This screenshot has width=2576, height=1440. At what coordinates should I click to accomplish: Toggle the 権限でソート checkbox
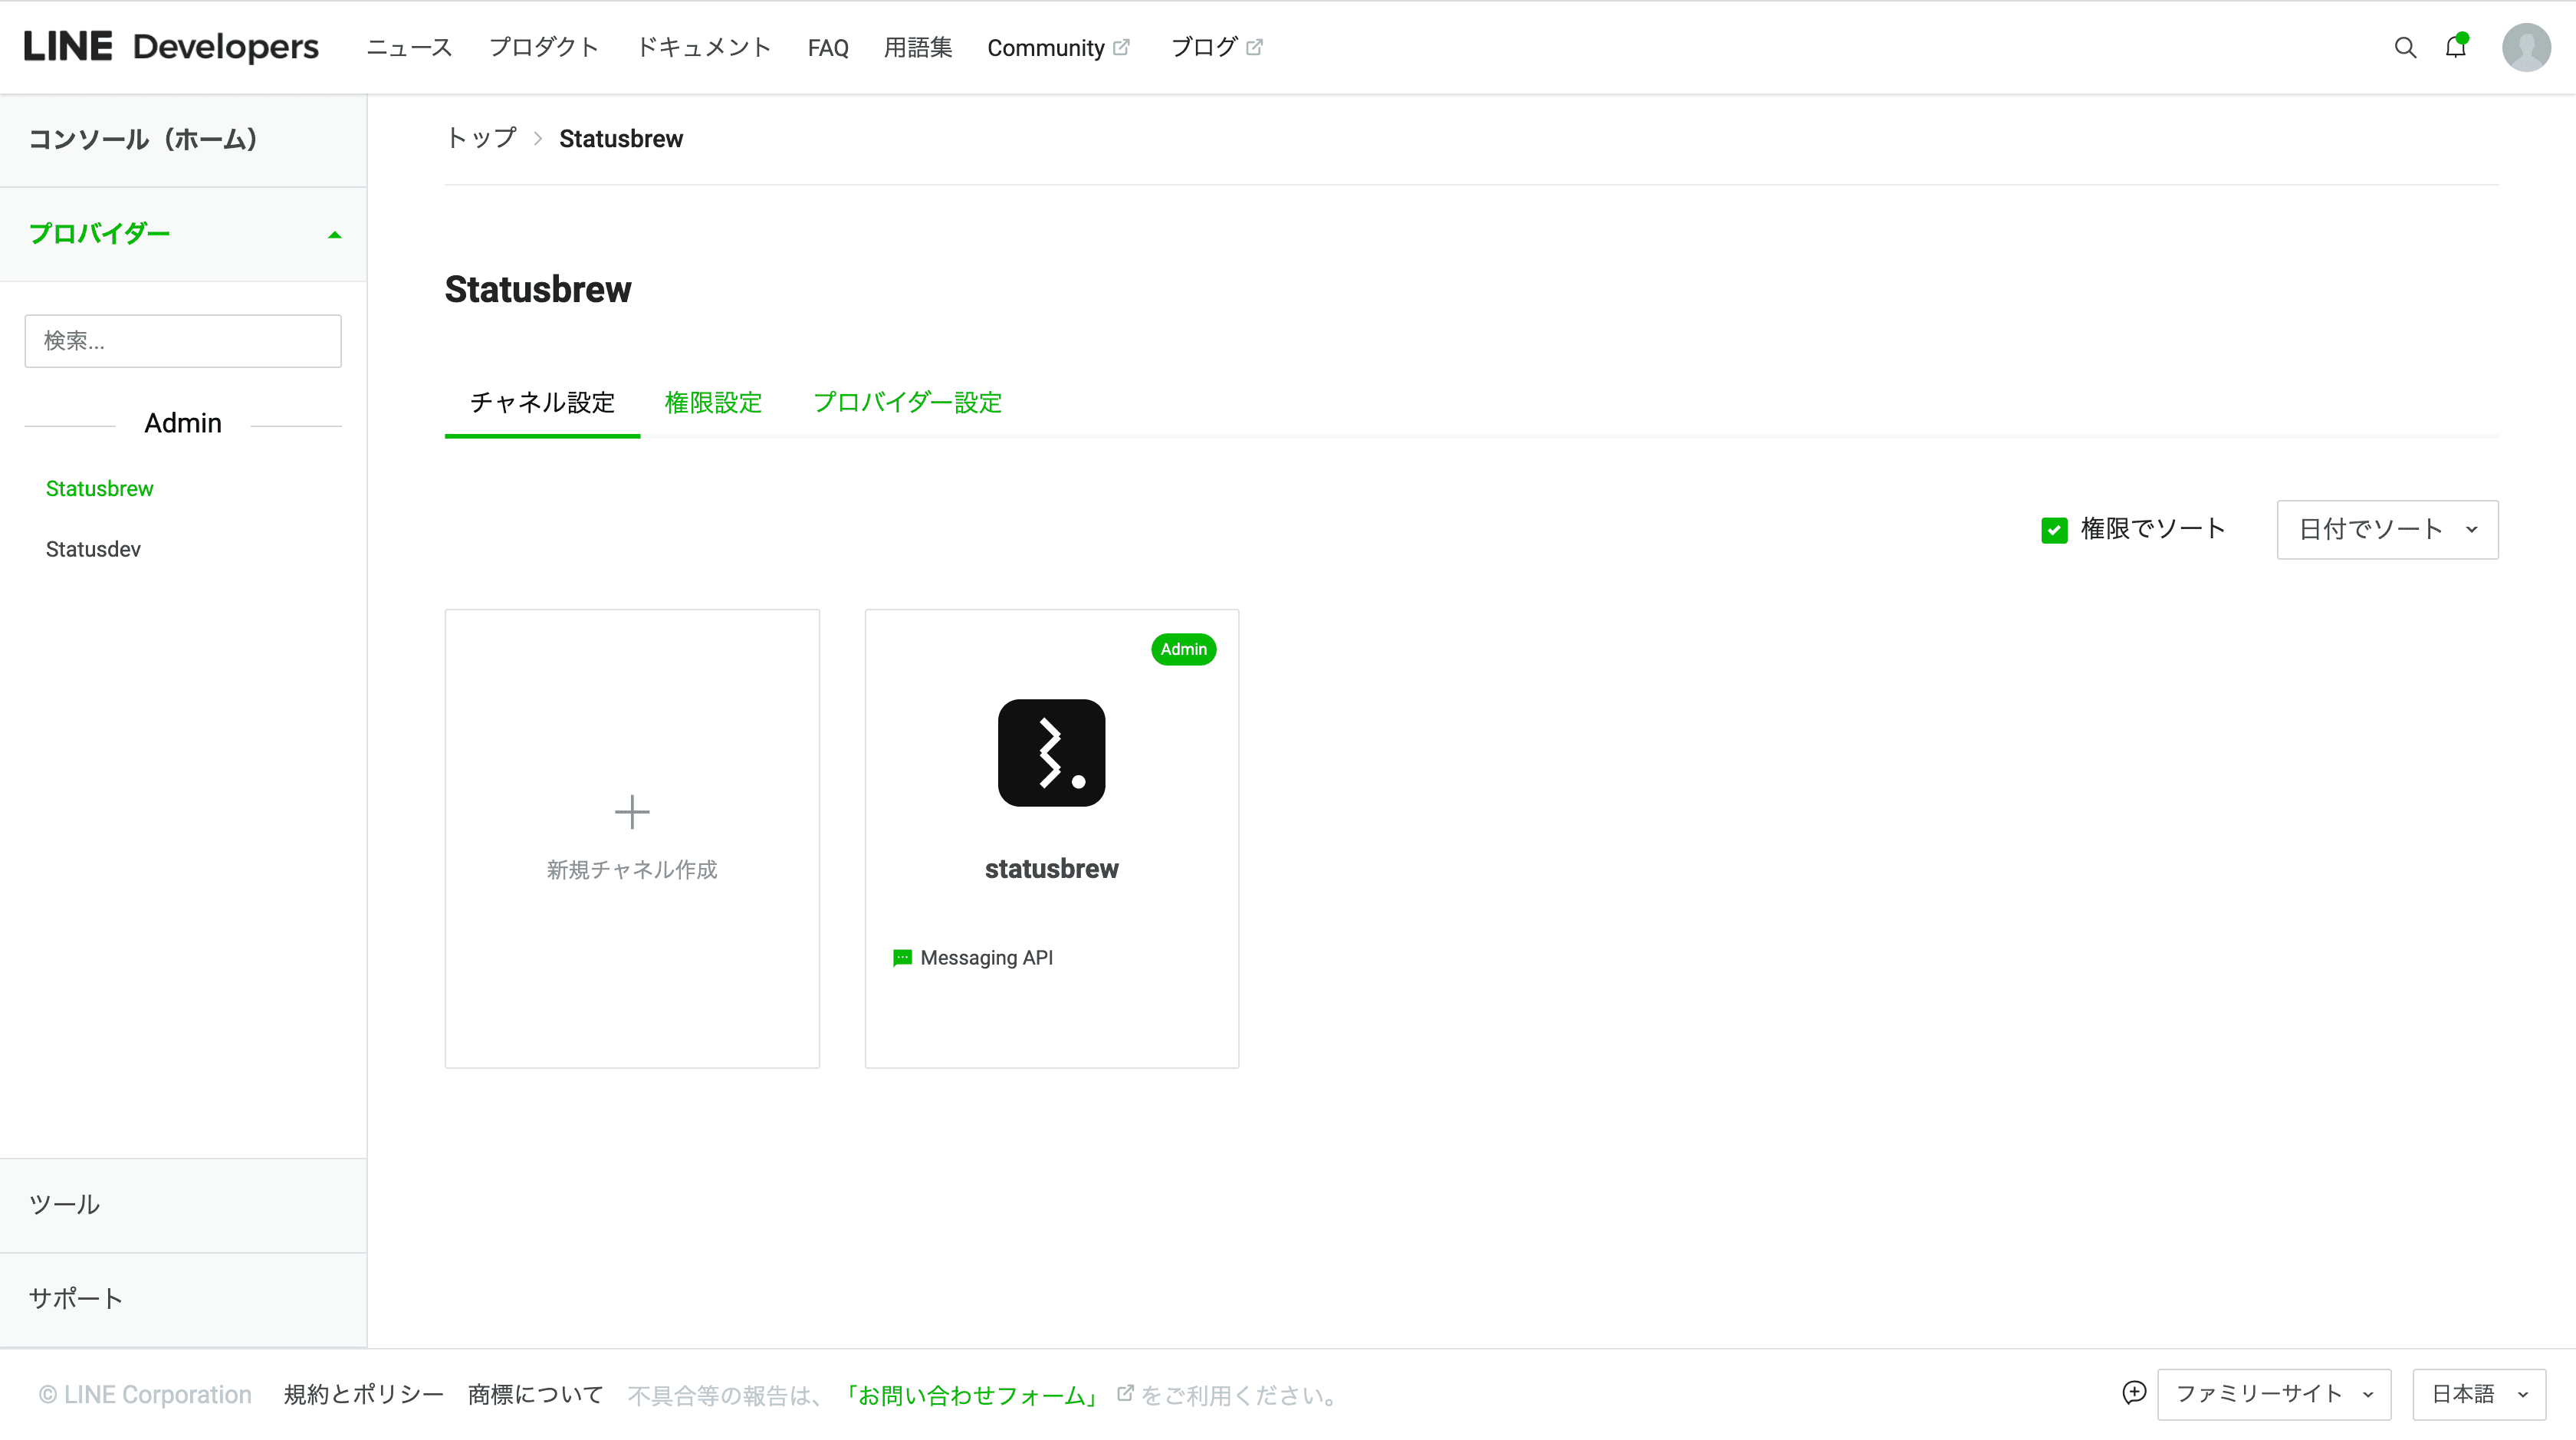click(2054, 530)
